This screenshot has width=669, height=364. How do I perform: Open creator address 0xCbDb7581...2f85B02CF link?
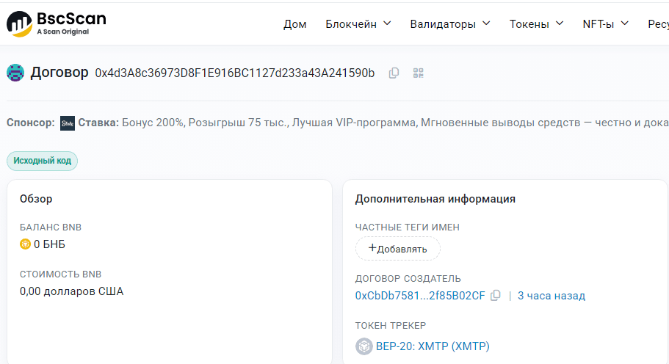[420, 296]
